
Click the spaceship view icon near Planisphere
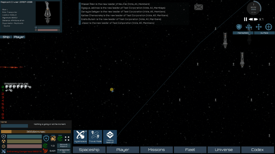(249, 27)
